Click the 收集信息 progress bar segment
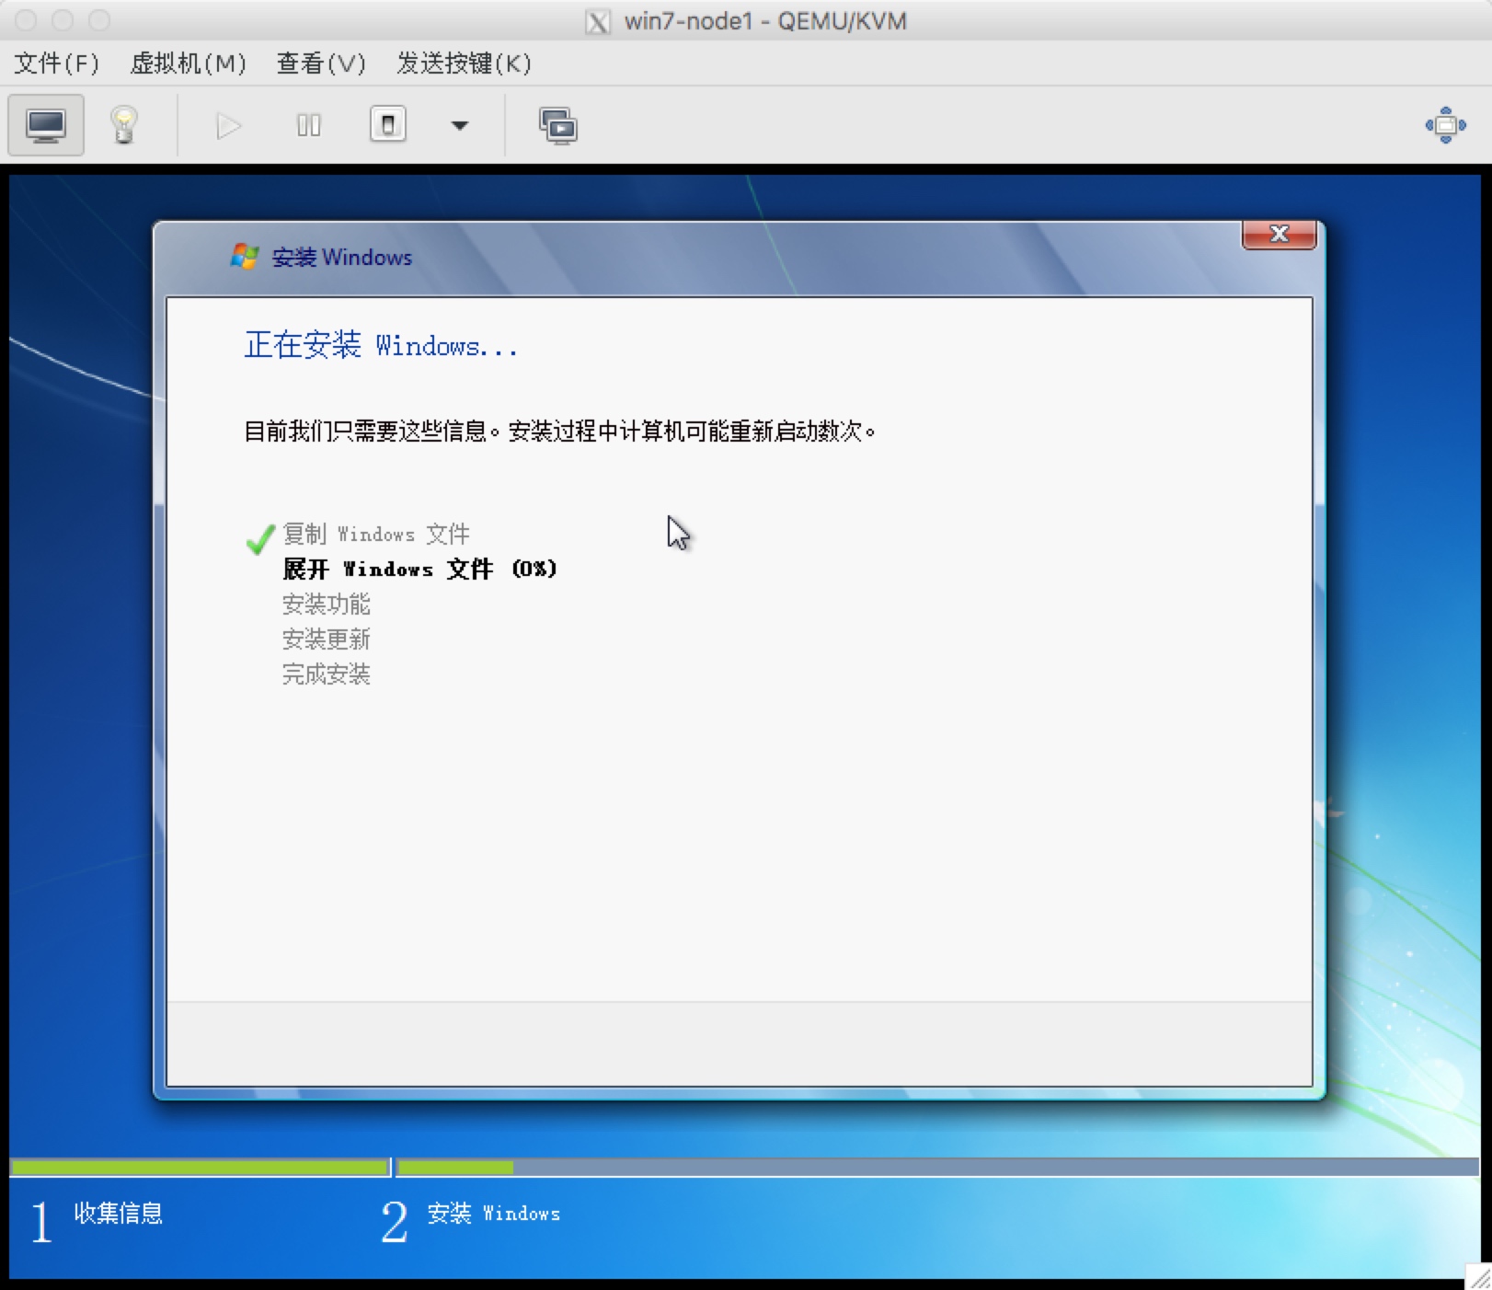The width and height of the screenshot is (1492, 1290). coord(200,1168)
